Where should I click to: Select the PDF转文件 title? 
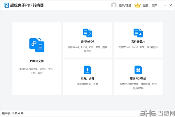[x=37, y=61]
